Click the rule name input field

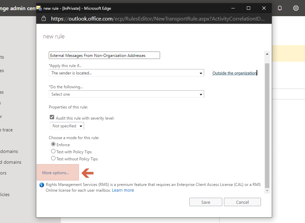pos(104,55)
